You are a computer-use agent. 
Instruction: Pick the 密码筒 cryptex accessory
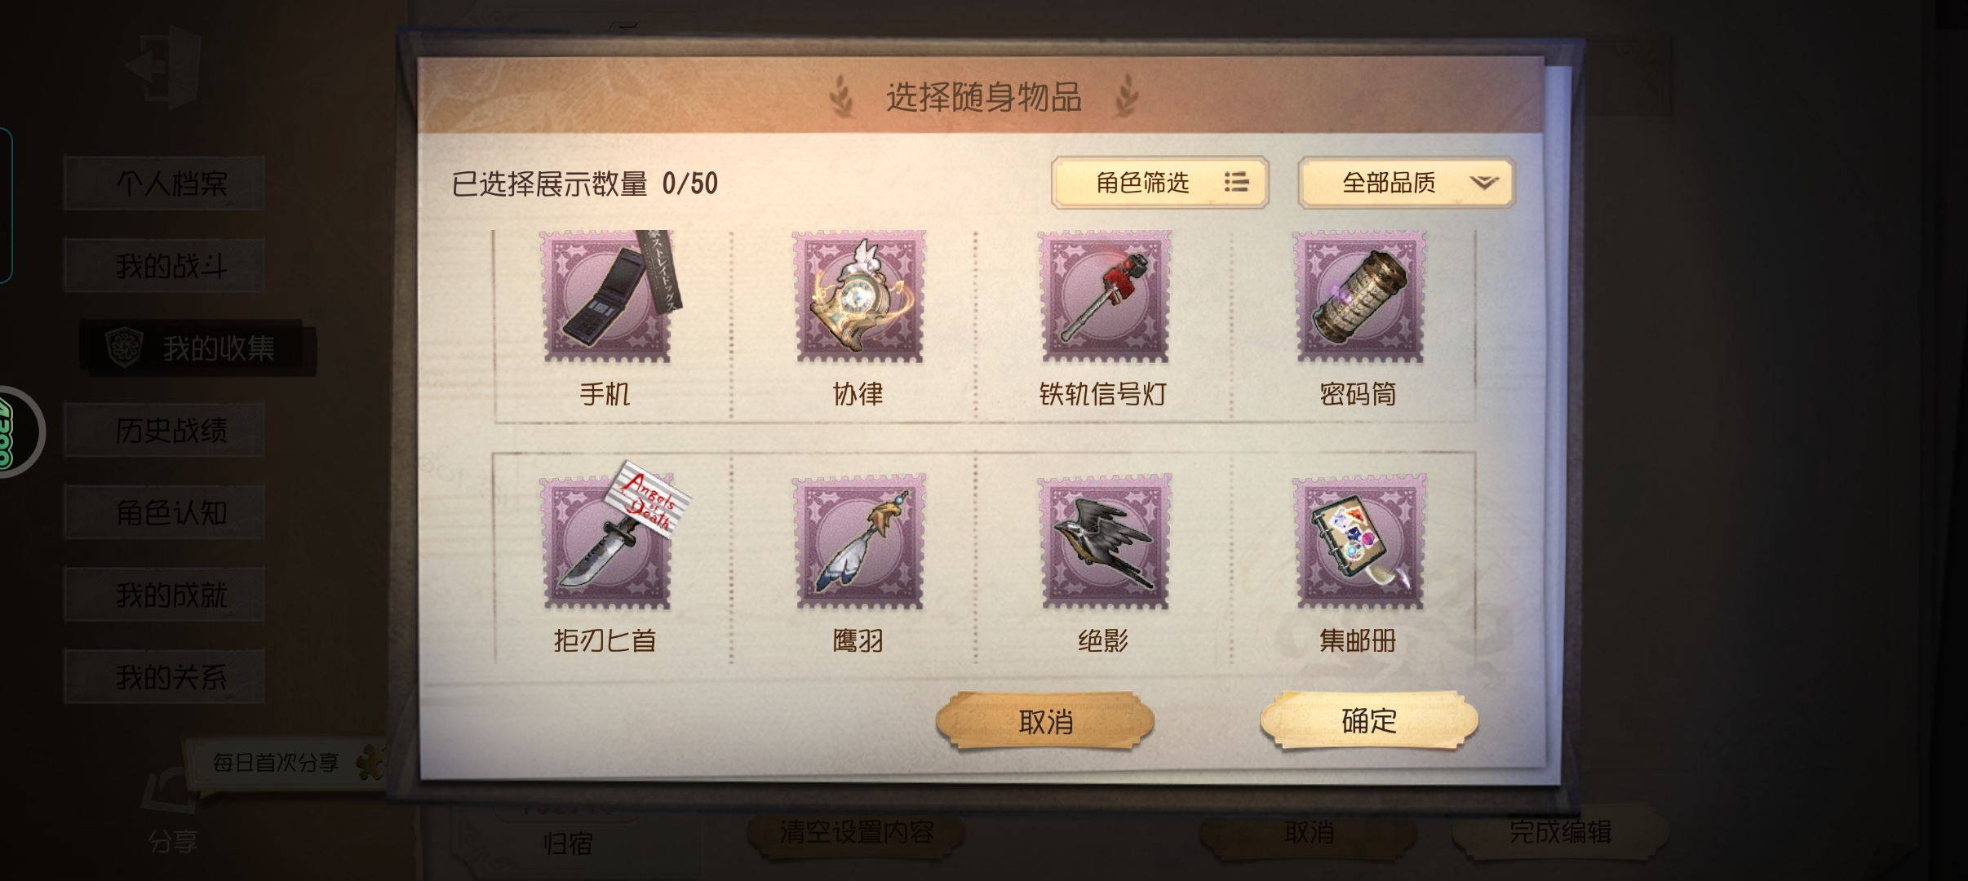click(x=1359, y=297)
